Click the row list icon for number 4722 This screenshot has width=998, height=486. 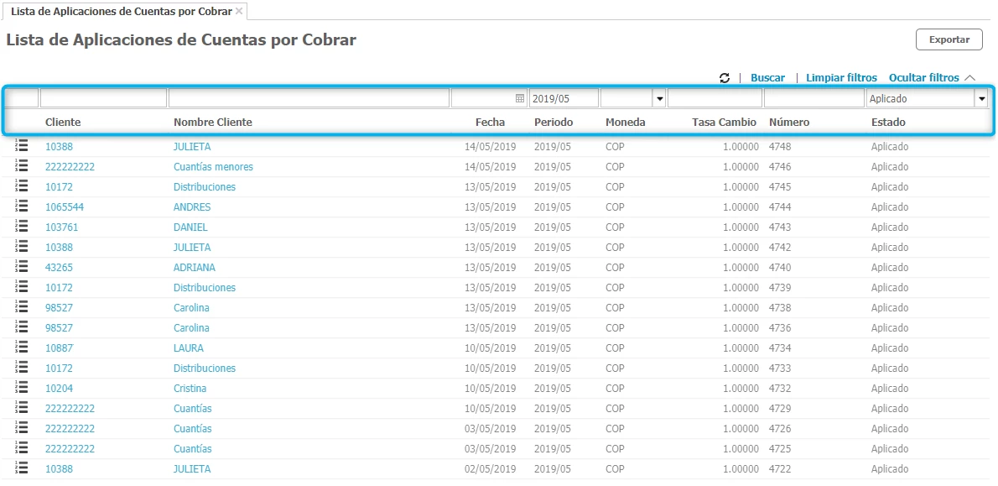(22, 468)
